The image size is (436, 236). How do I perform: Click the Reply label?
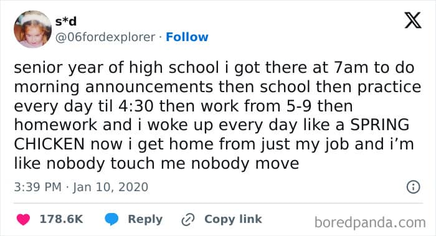point(145,219)
